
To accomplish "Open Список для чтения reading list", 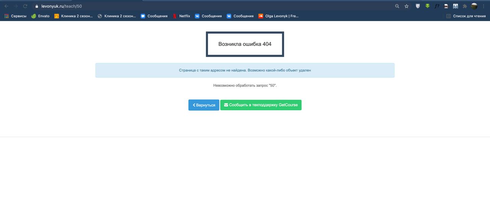I will [466, 16].
